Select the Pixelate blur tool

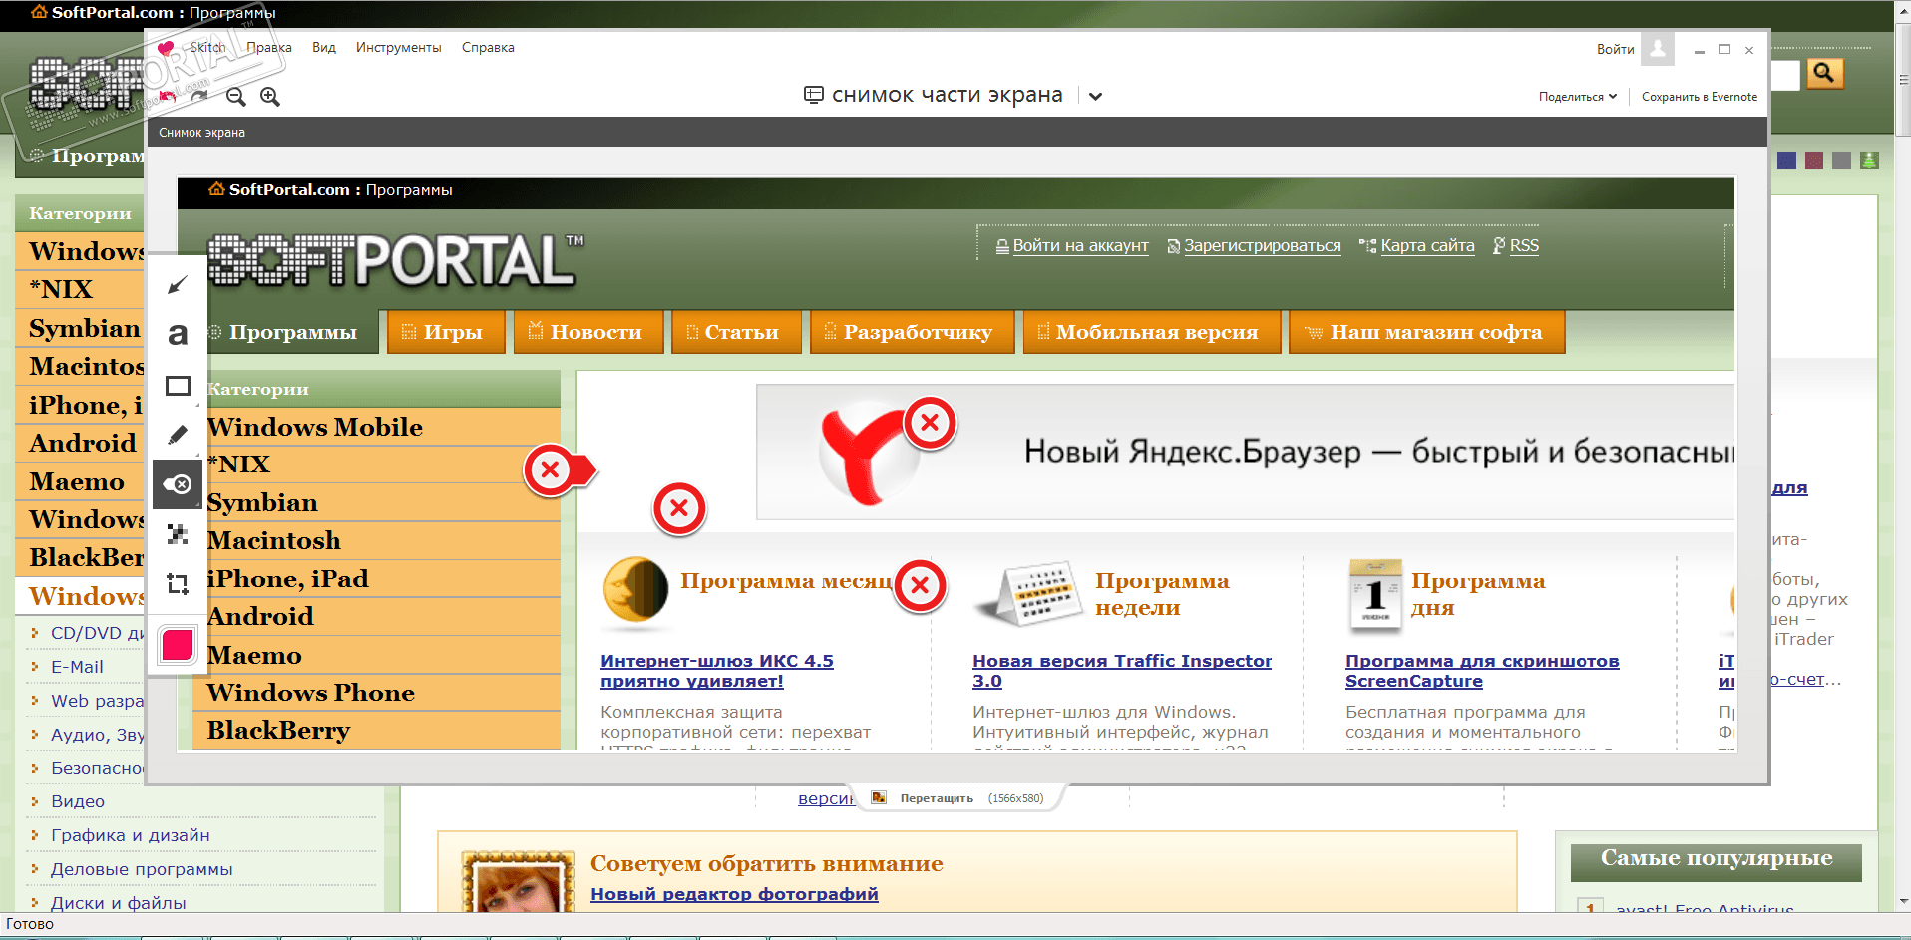click(x=178, y=534)
